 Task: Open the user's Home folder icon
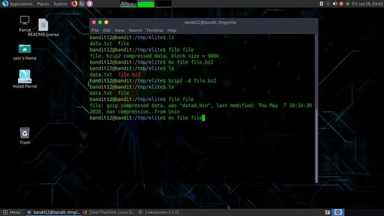click(25, 52)
